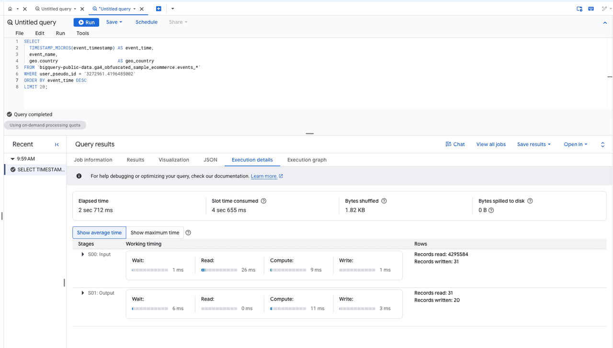This screenshot has height=348, width=613.
Task: Click View all jobs link
Action: click(x=491, y=144)
